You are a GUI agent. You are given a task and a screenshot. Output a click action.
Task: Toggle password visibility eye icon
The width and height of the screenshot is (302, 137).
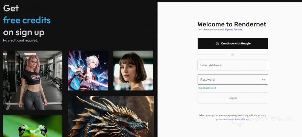coord(263,79)
